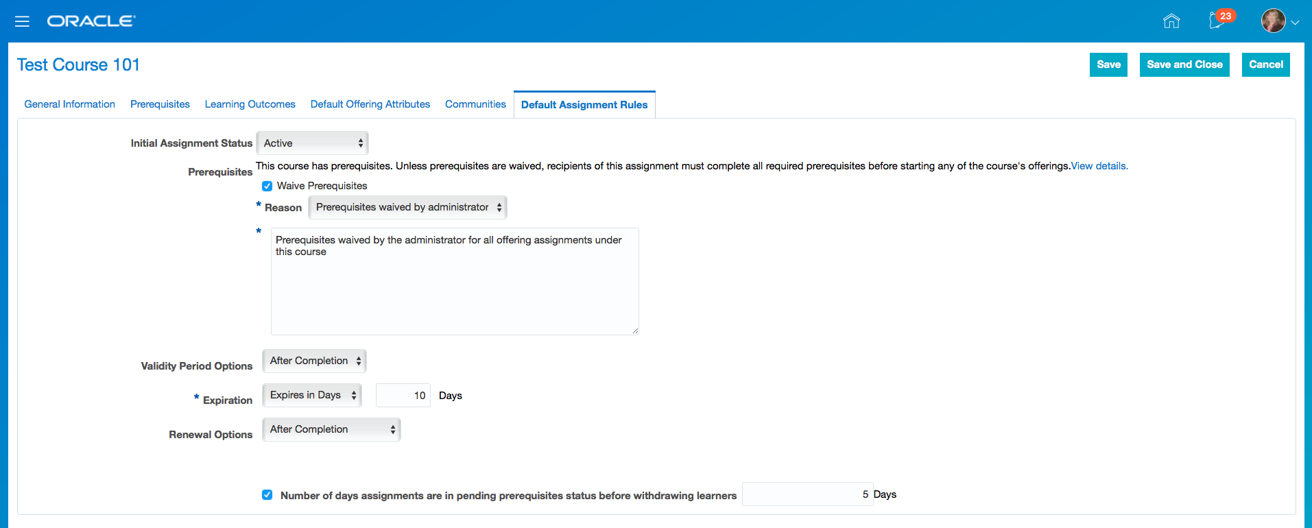Open the notifications icon showing 23
Screen dimensions: 1312x528
tap(1218, 20)
